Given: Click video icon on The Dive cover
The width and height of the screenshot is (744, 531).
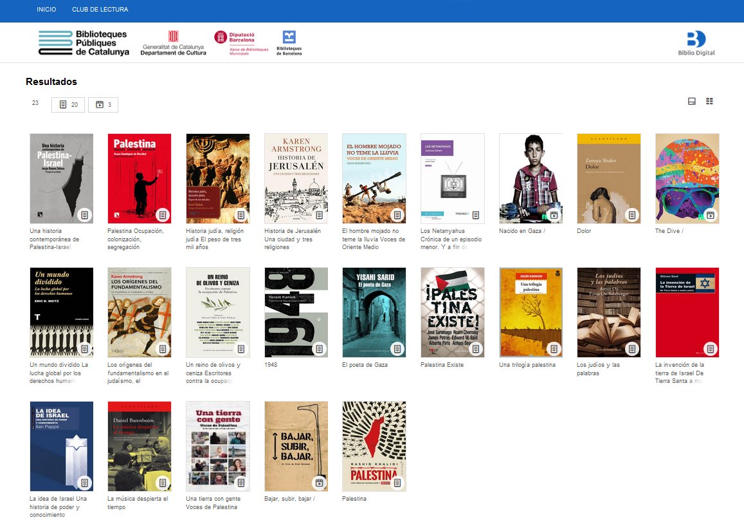Looking at the screenshot, I should coord(711,215).
